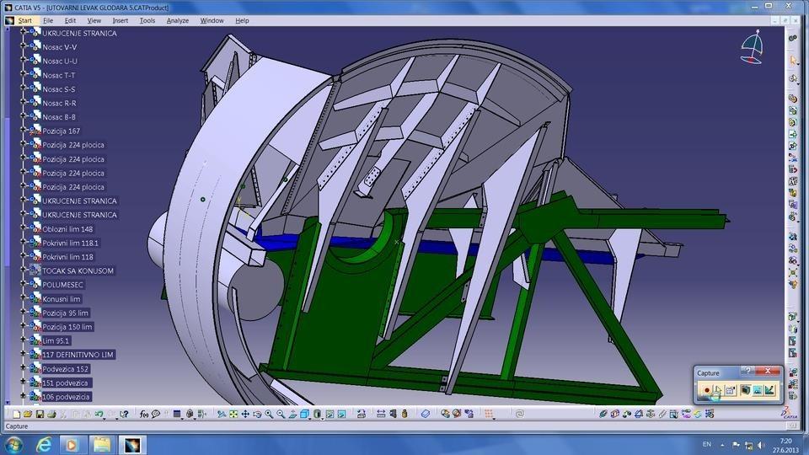The width and height of the screenshot is (809, 455).
Task: Click the Undo arrow icon
Action: point(99,414)
